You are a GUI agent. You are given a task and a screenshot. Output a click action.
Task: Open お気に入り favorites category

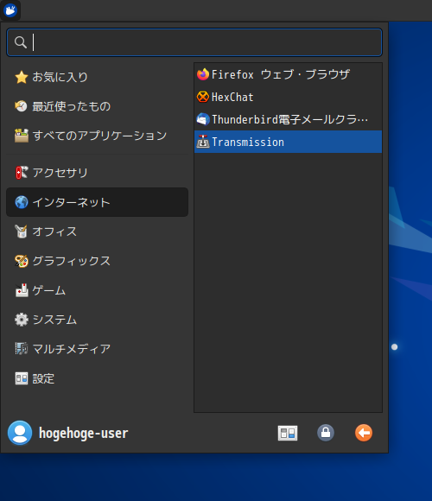point(97,77)
